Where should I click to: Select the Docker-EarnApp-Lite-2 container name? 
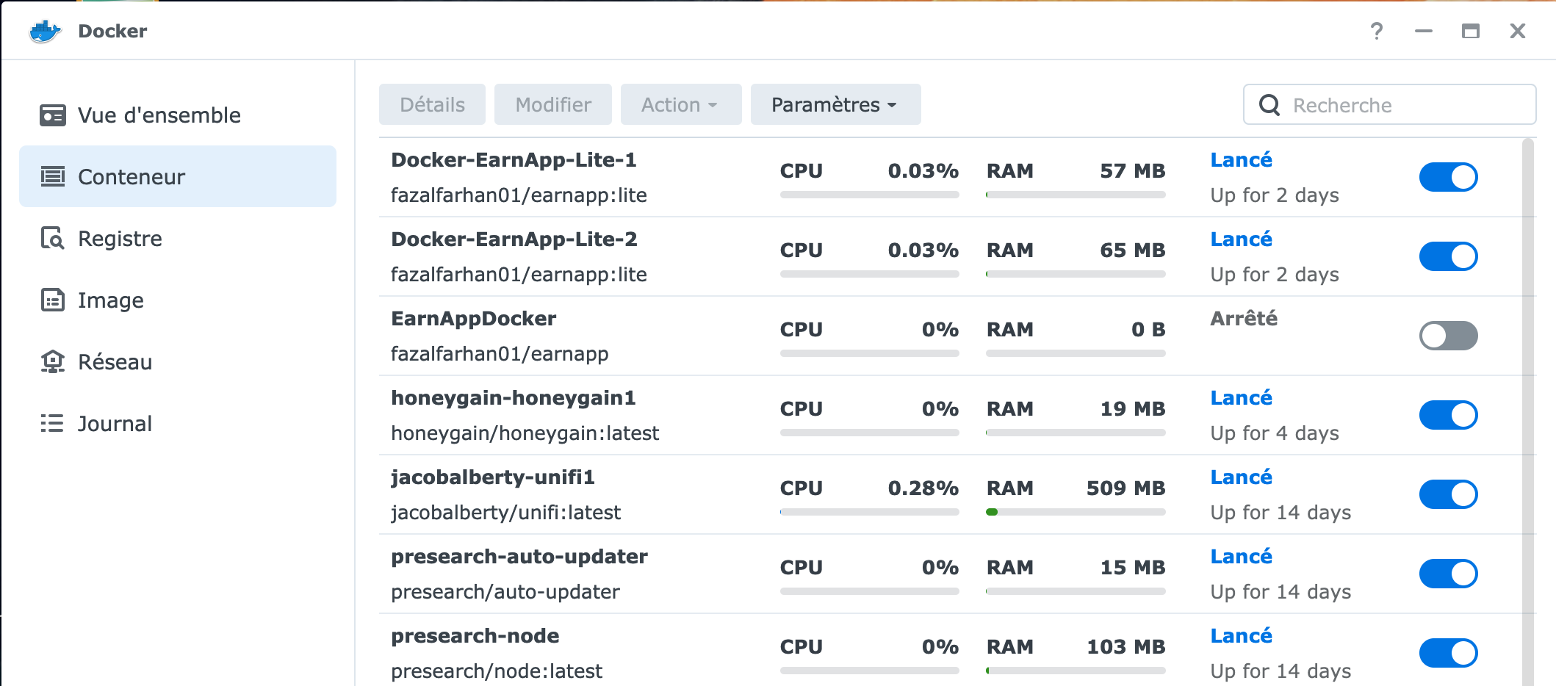pos(514,239)
